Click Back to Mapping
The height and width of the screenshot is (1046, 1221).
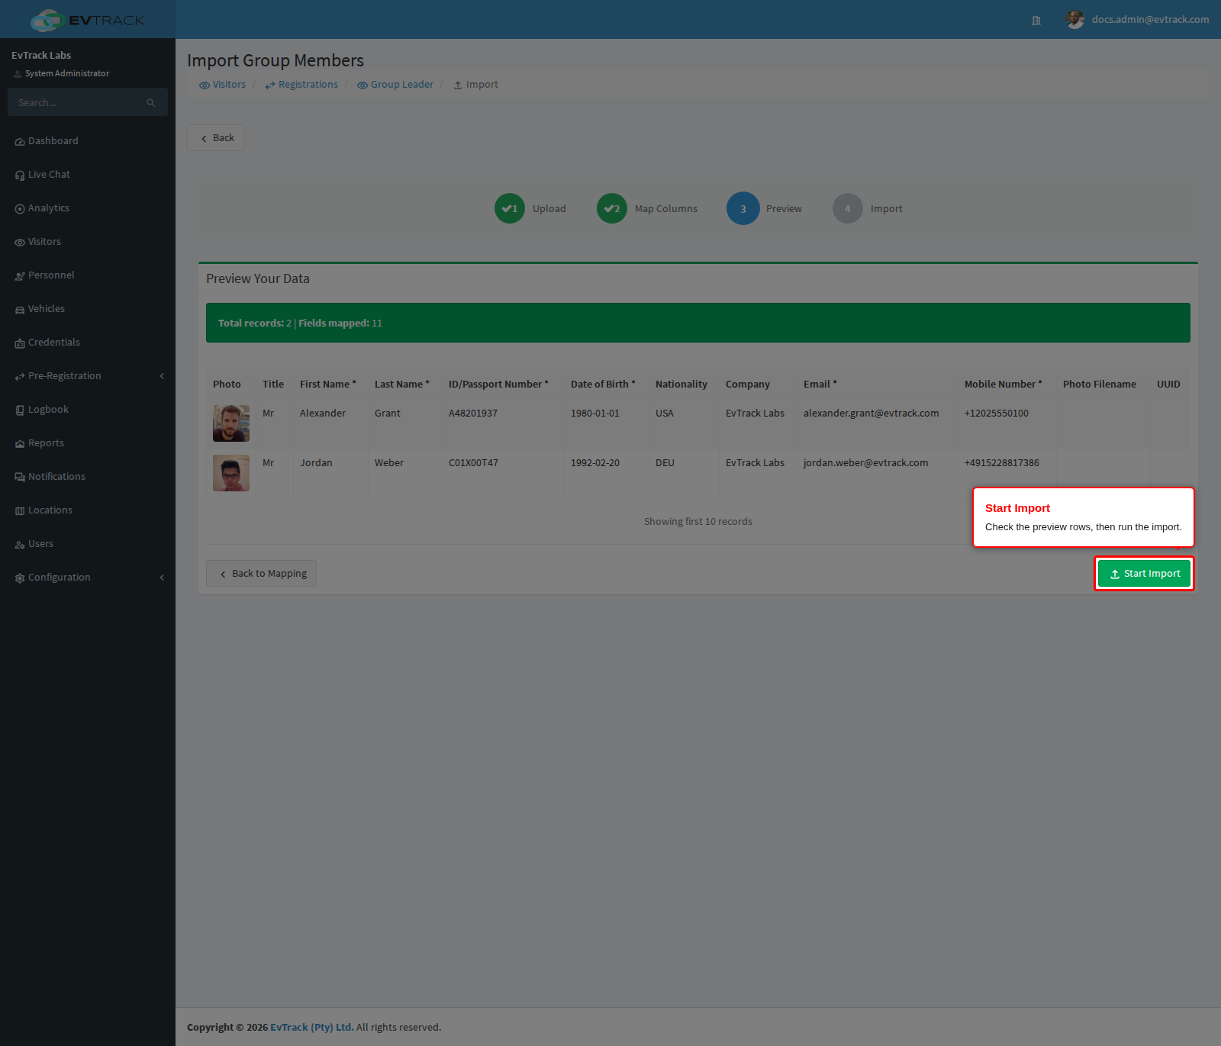(x=261, y=574)
